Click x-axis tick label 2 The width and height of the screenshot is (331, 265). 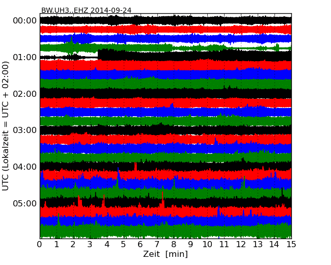73,245
